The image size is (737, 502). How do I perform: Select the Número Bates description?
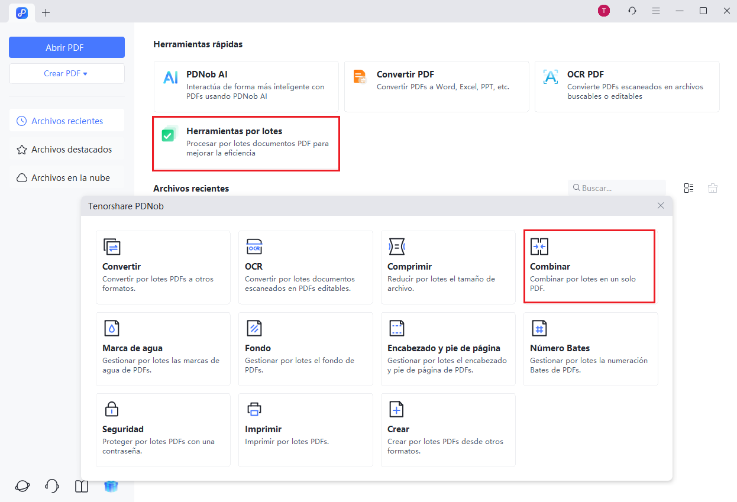pyautogui.click(x=589, y=365)
